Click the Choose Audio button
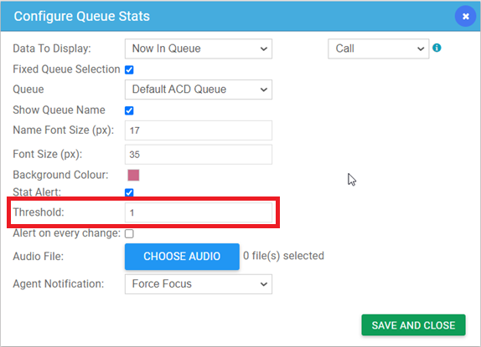481x347 pixels. pos(182,257)
